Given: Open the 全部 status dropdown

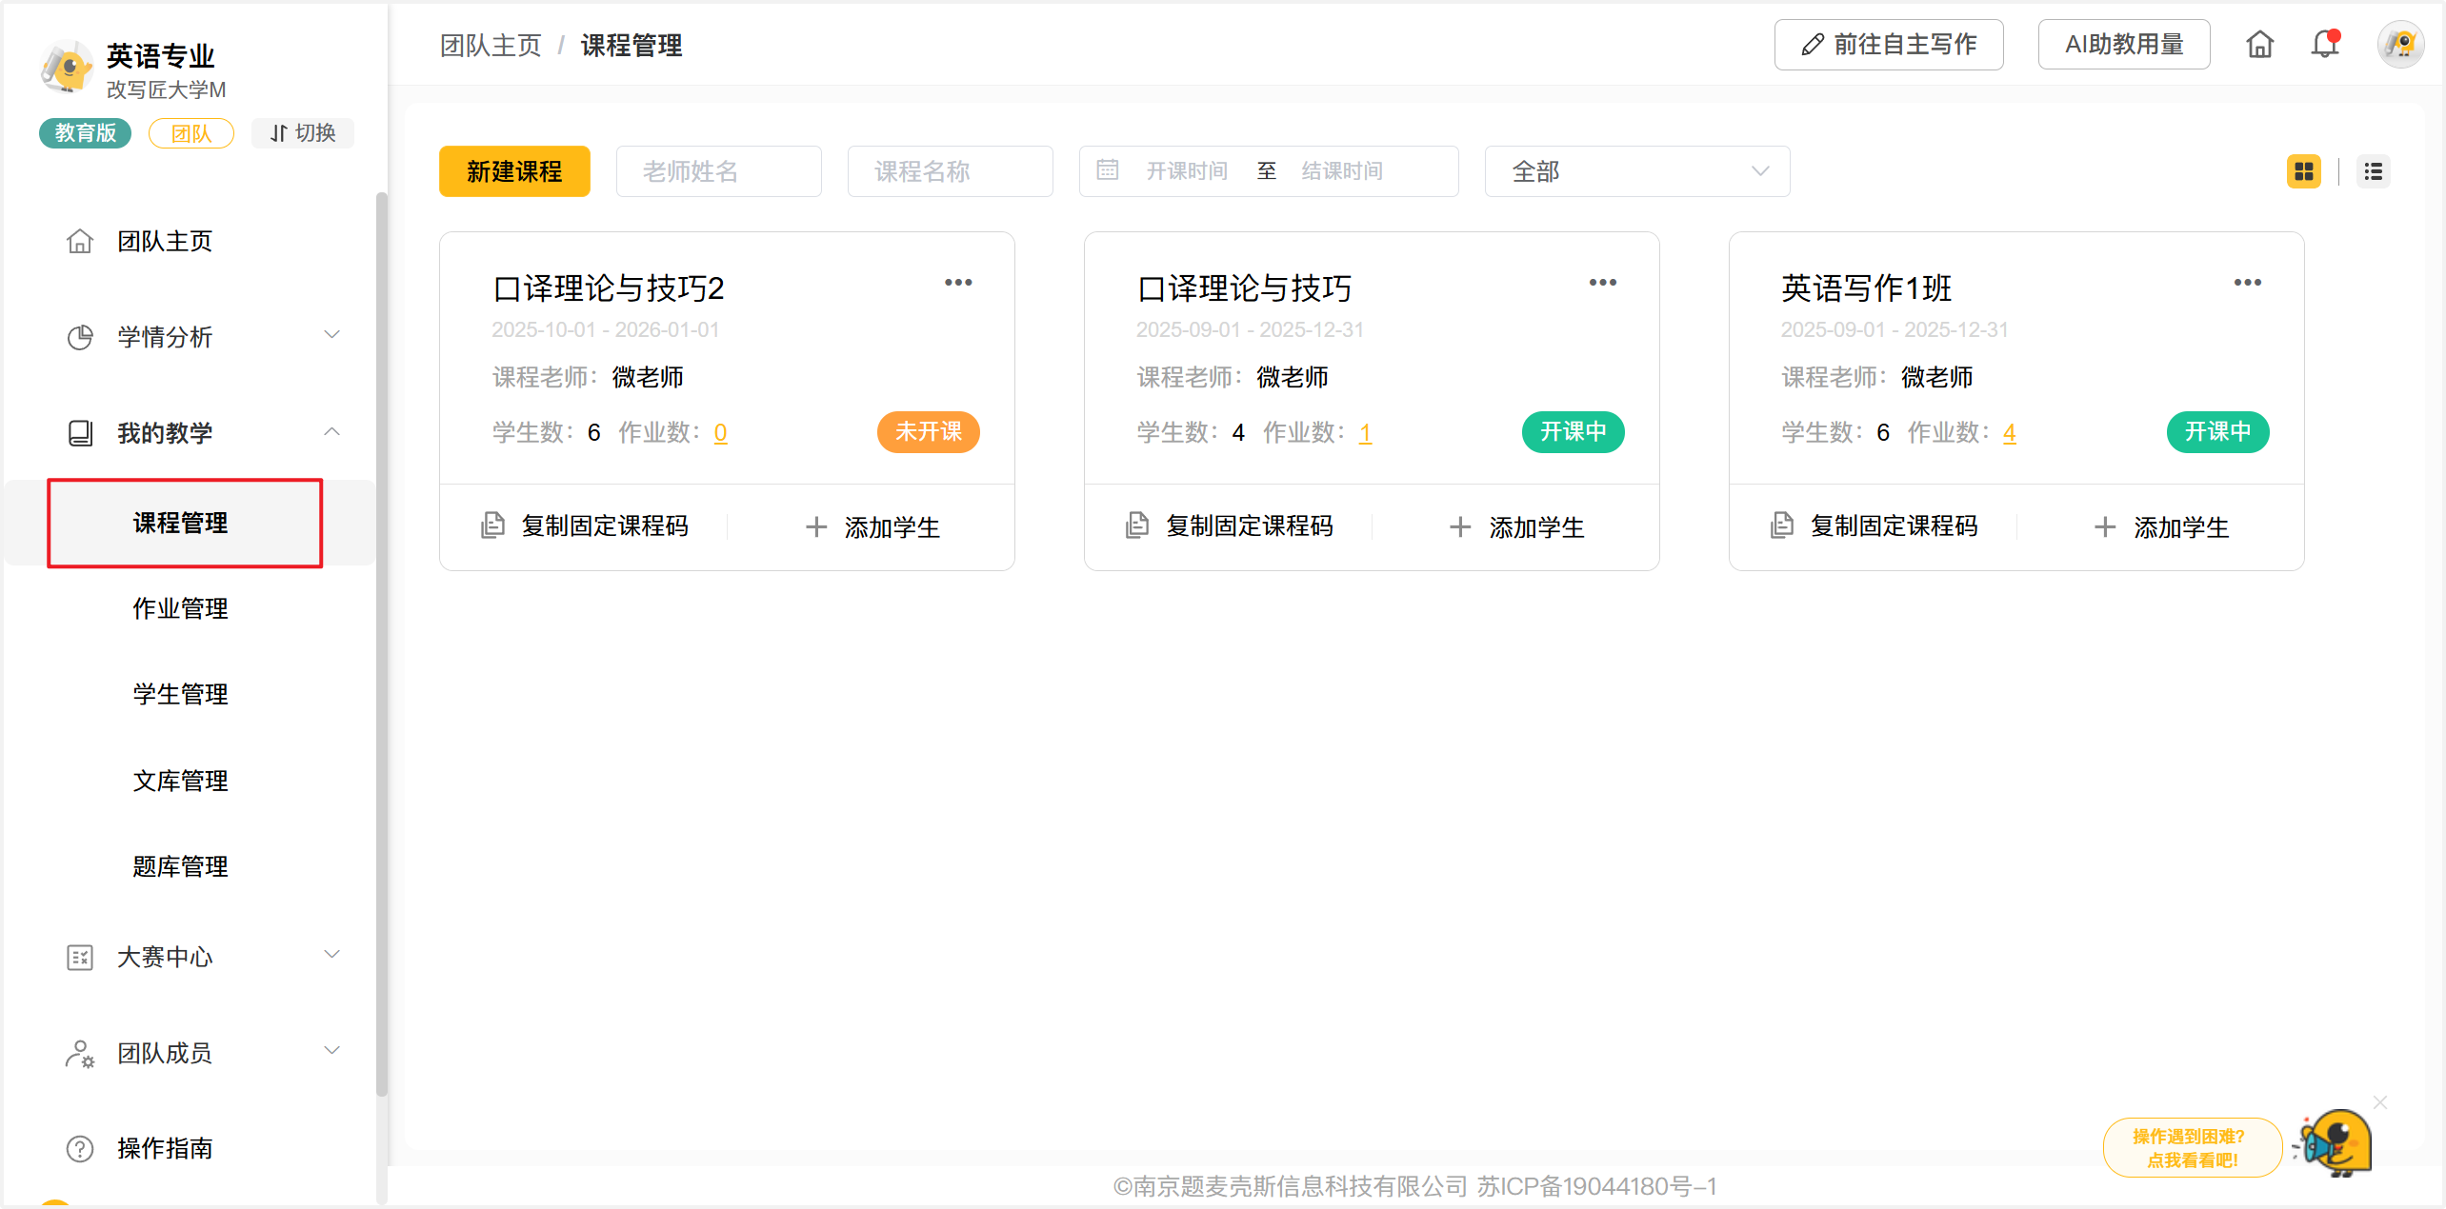Looking at the screenshot, I should [1636, 171].
